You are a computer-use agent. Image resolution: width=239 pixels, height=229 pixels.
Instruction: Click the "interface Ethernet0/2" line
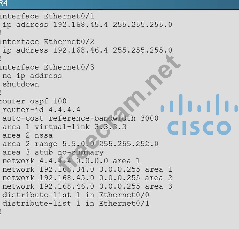[47, 42]
